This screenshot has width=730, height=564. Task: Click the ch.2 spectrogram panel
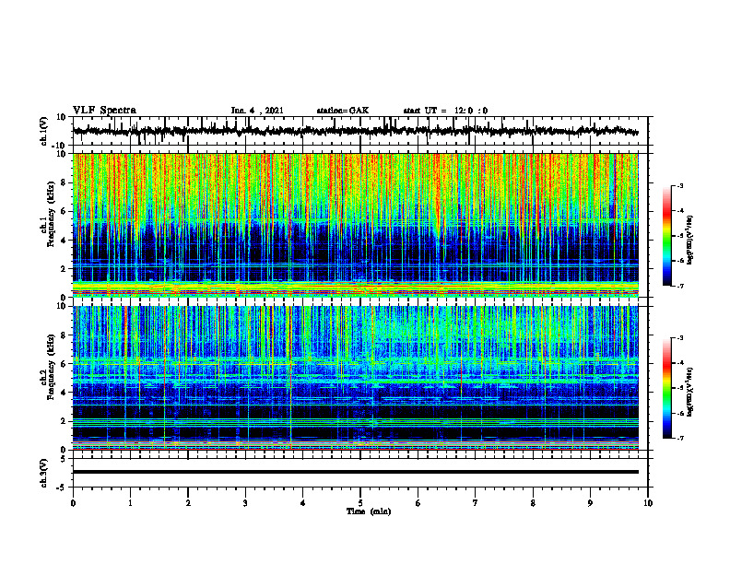click(x=355, y=378)
